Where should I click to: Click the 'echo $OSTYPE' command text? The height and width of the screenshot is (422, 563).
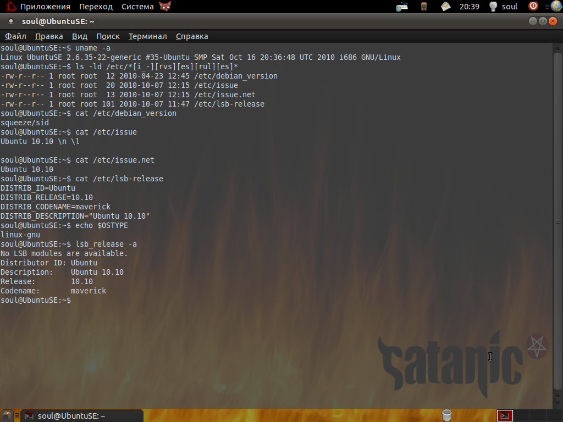click(102, 225)
